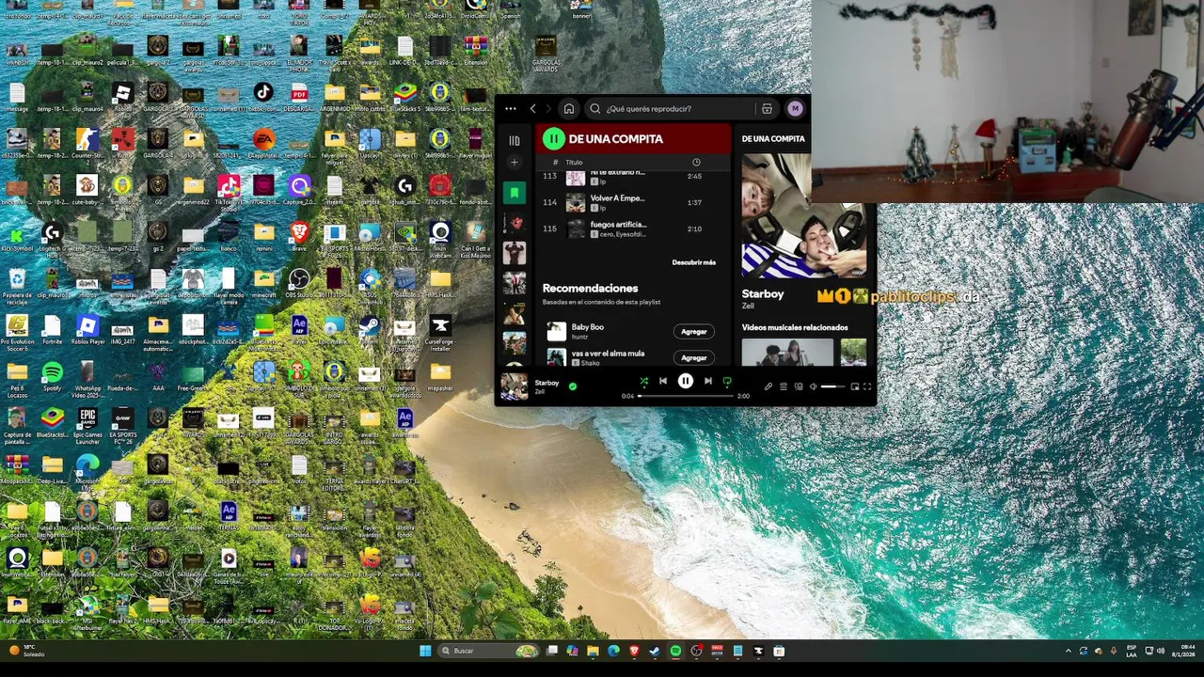Select the Papelera de reciclaje icon
The image size is (1204, 677).
click(x=17, y=285)
